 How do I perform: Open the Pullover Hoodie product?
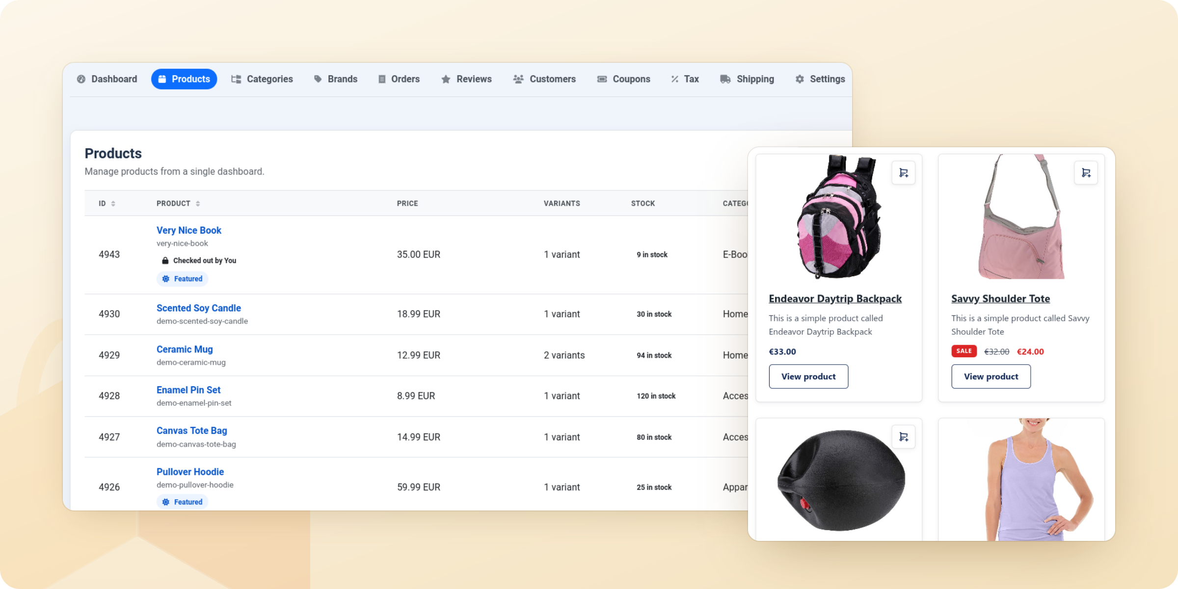click(x=190, y=472)
